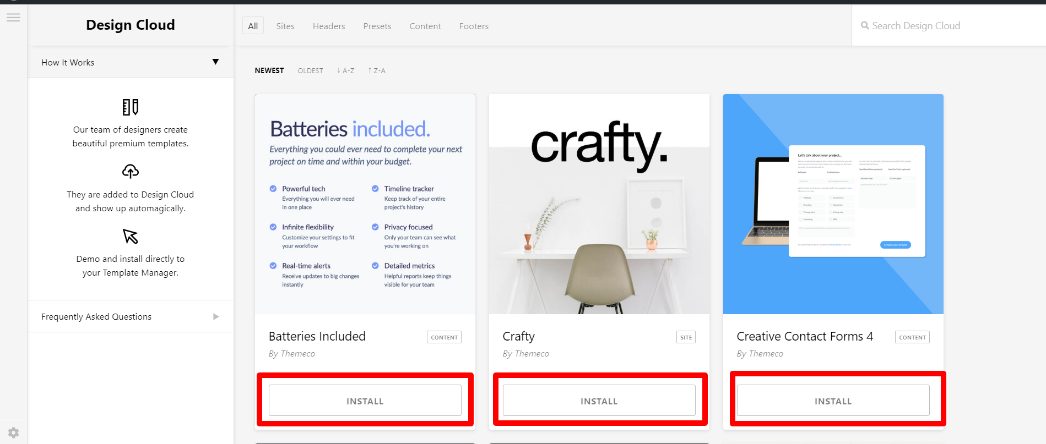Screen dimensions: 1046x444
Task: Click the cloud upload icon
Action: coord(131,172)
